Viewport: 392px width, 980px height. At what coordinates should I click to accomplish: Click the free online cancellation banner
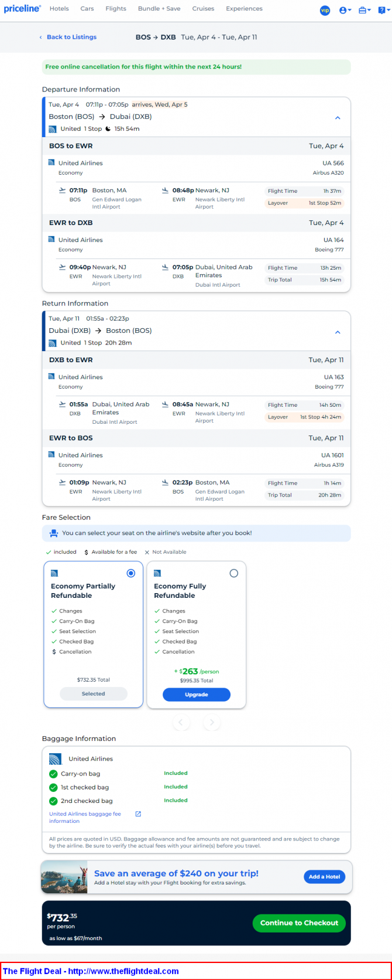[197, 67]
